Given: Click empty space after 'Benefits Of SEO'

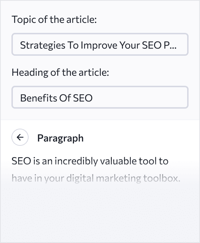Looking at the screenshot, I should (x=139, y=98).
